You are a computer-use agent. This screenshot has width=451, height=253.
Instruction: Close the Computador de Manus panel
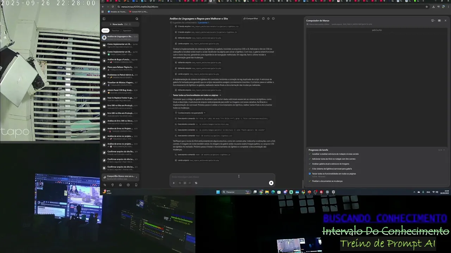point(445,20)
